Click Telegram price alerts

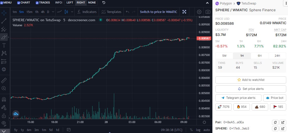[x=238, y=98]
